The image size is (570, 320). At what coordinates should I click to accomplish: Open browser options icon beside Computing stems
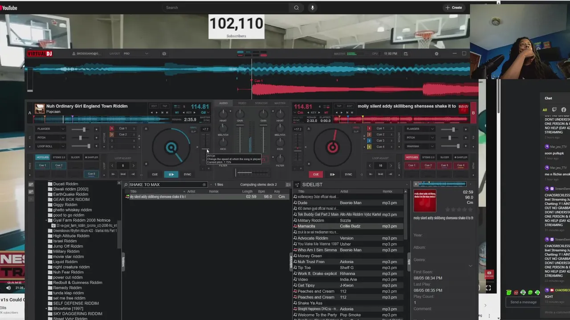coord(288,185)
